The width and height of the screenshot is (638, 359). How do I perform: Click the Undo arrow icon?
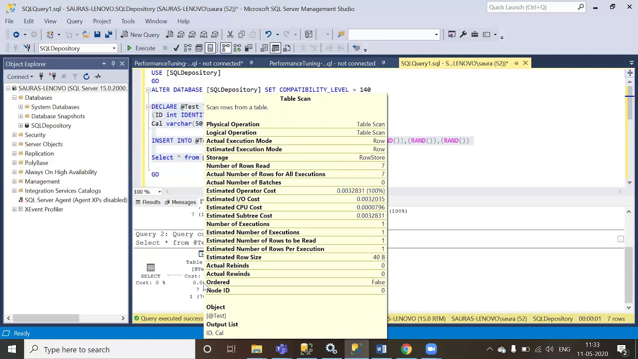coord(268,34)
